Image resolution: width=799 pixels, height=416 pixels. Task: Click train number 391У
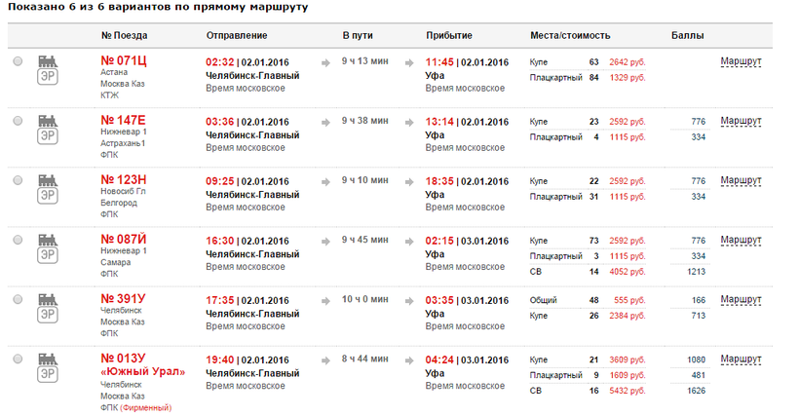pyautogui.click(x=124, y=299)
